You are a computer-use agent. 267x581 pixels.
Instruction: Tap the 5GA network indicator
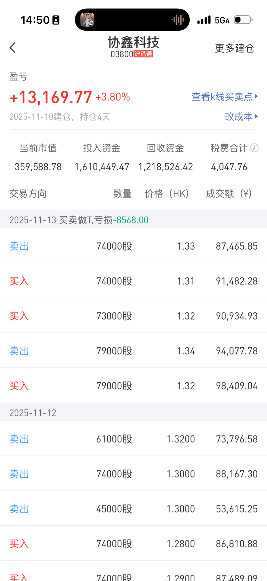pos(222,20)
